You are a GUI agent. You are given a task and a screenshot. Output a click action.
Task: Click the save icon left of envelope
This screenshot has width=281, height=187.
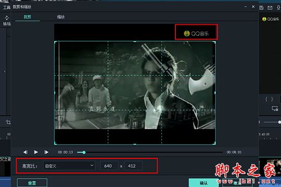261,7
